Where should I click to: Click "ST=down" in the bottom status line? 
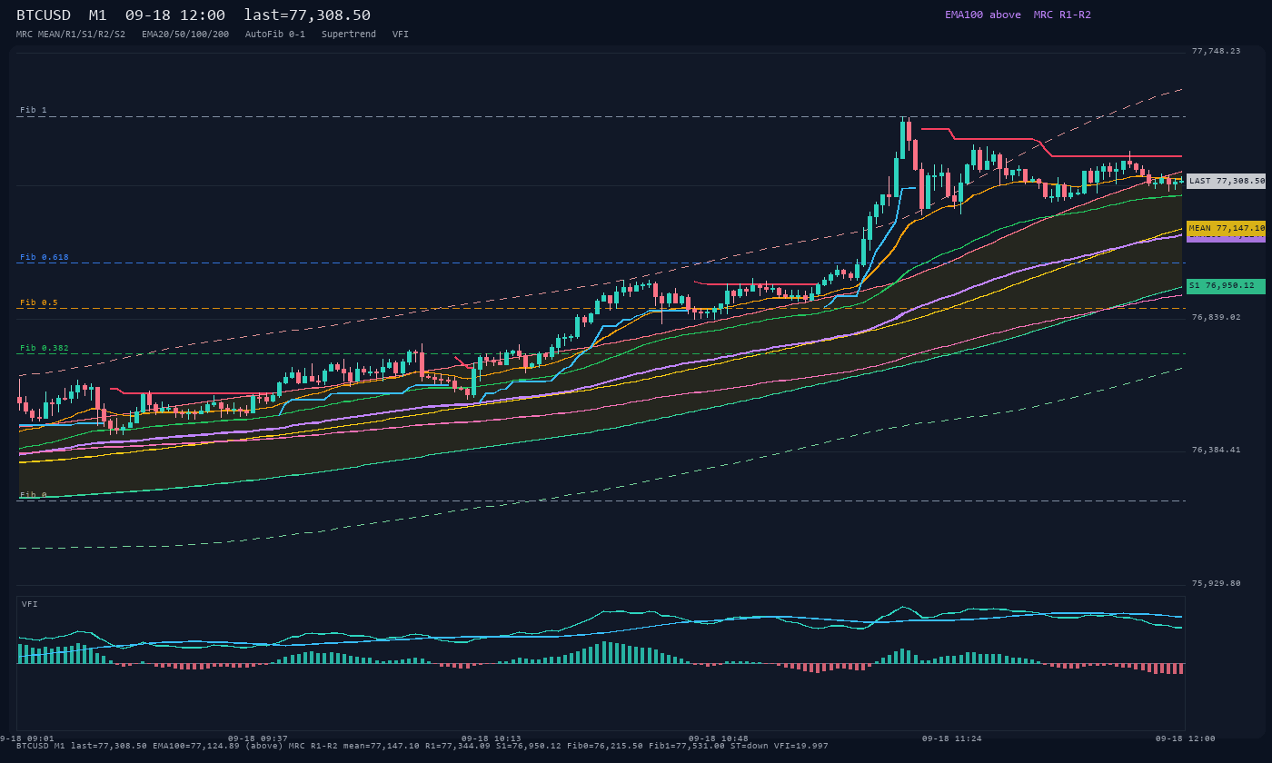750,746
